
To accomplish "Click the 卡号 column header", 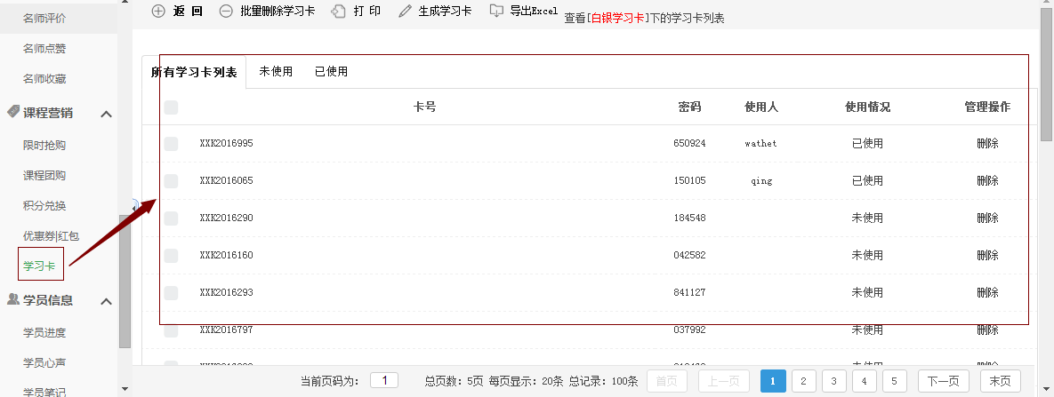I will [425, 107].
